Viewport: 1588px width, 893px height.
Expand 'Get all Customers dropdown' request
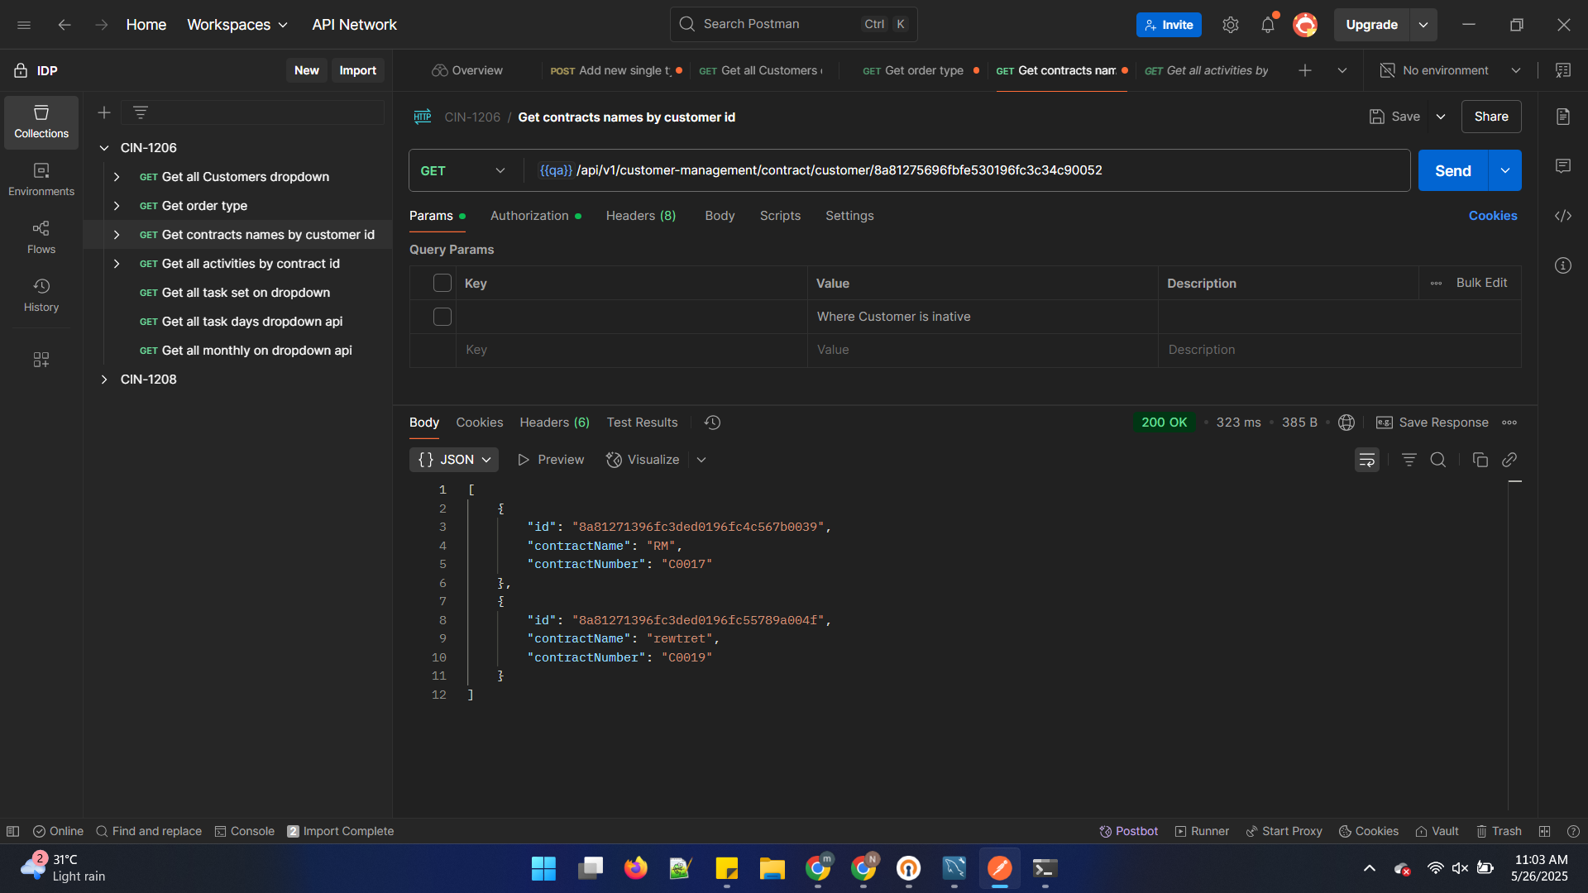pyautogui.click(x=117, y=177)
